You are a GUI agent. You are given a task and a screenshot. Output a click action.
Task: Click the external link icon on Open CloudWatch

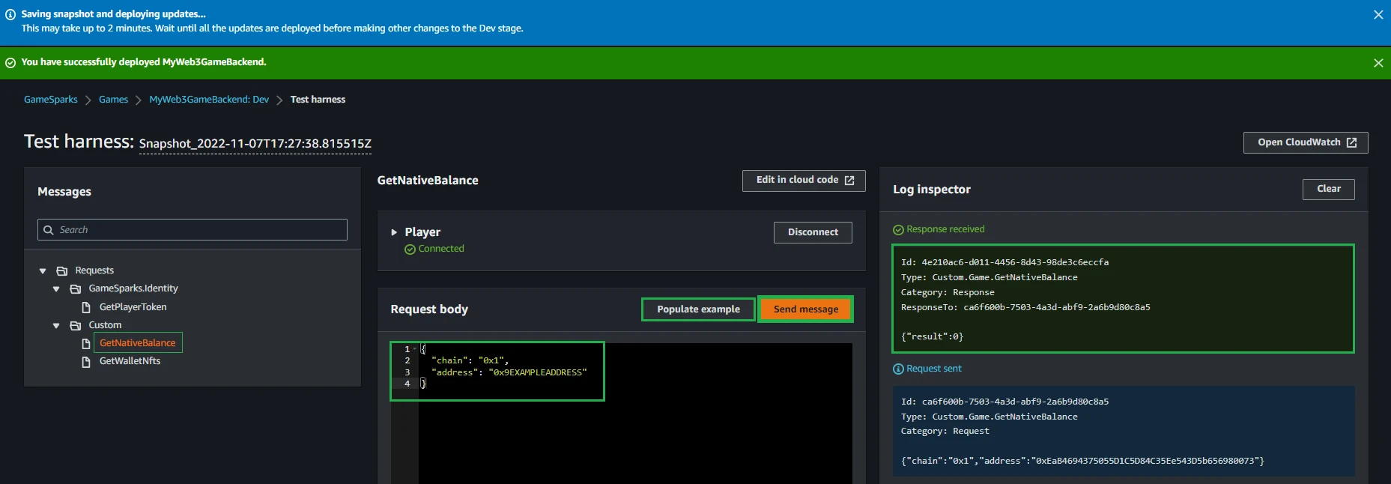click(1351, 142)
